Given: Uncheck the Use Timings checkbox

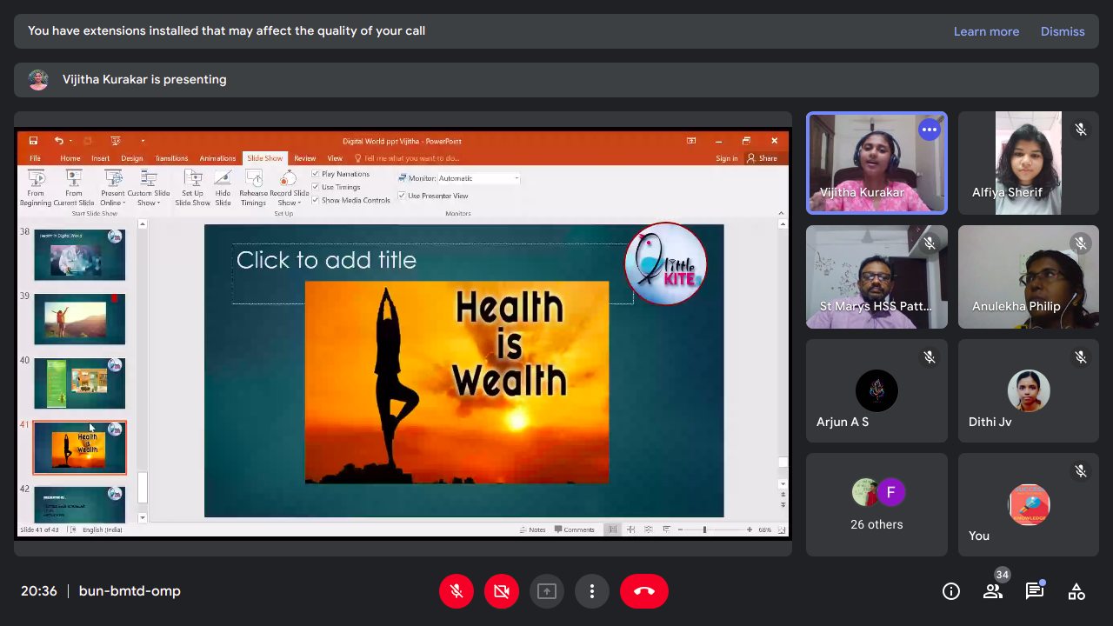Looking at the screenshot, I should [x=316, y=187].
